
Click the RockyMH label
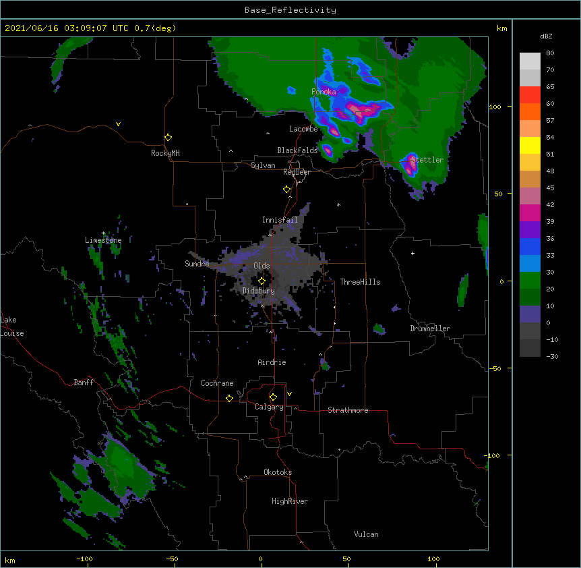point(165,152)
